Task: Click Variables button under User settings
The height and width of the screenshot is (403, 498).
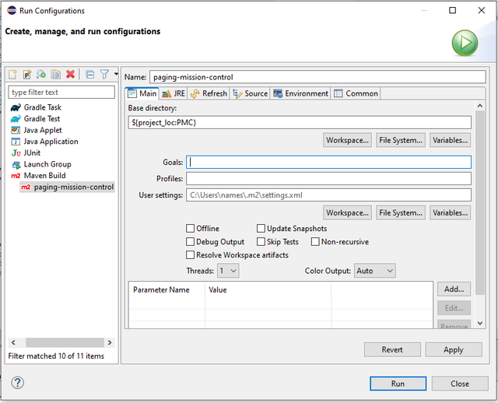Action: coord(450,212)
